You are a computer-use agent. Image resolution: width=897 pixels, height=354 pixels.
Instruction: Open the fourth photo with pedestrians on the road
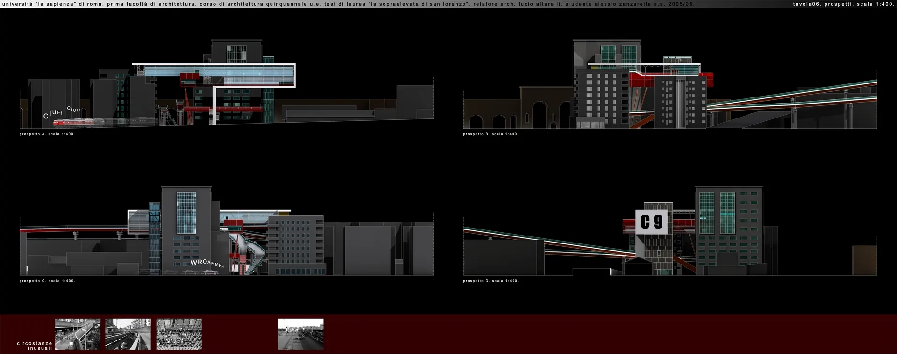tap(300, 334)
